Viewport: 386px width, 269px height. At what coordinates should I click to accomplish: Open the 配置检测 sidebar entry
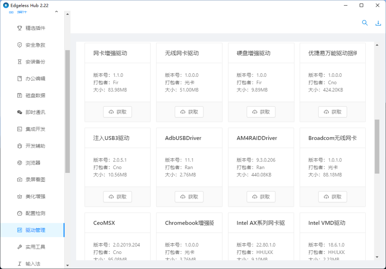pos(35,213)
